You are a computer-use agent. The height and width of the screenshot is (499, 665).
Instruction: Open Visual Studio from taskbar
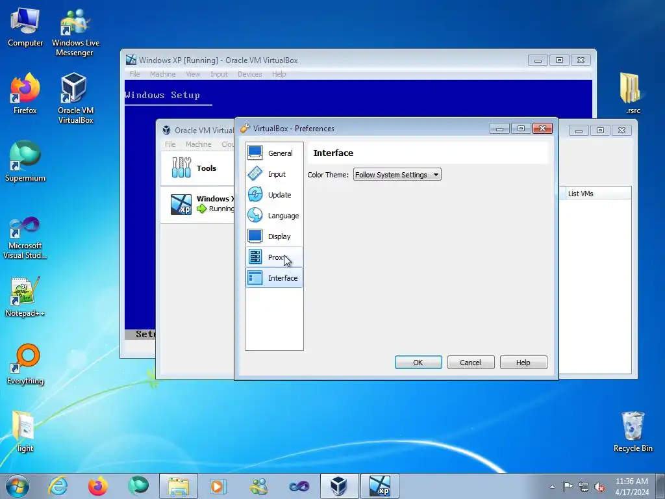tap(299, 486)
